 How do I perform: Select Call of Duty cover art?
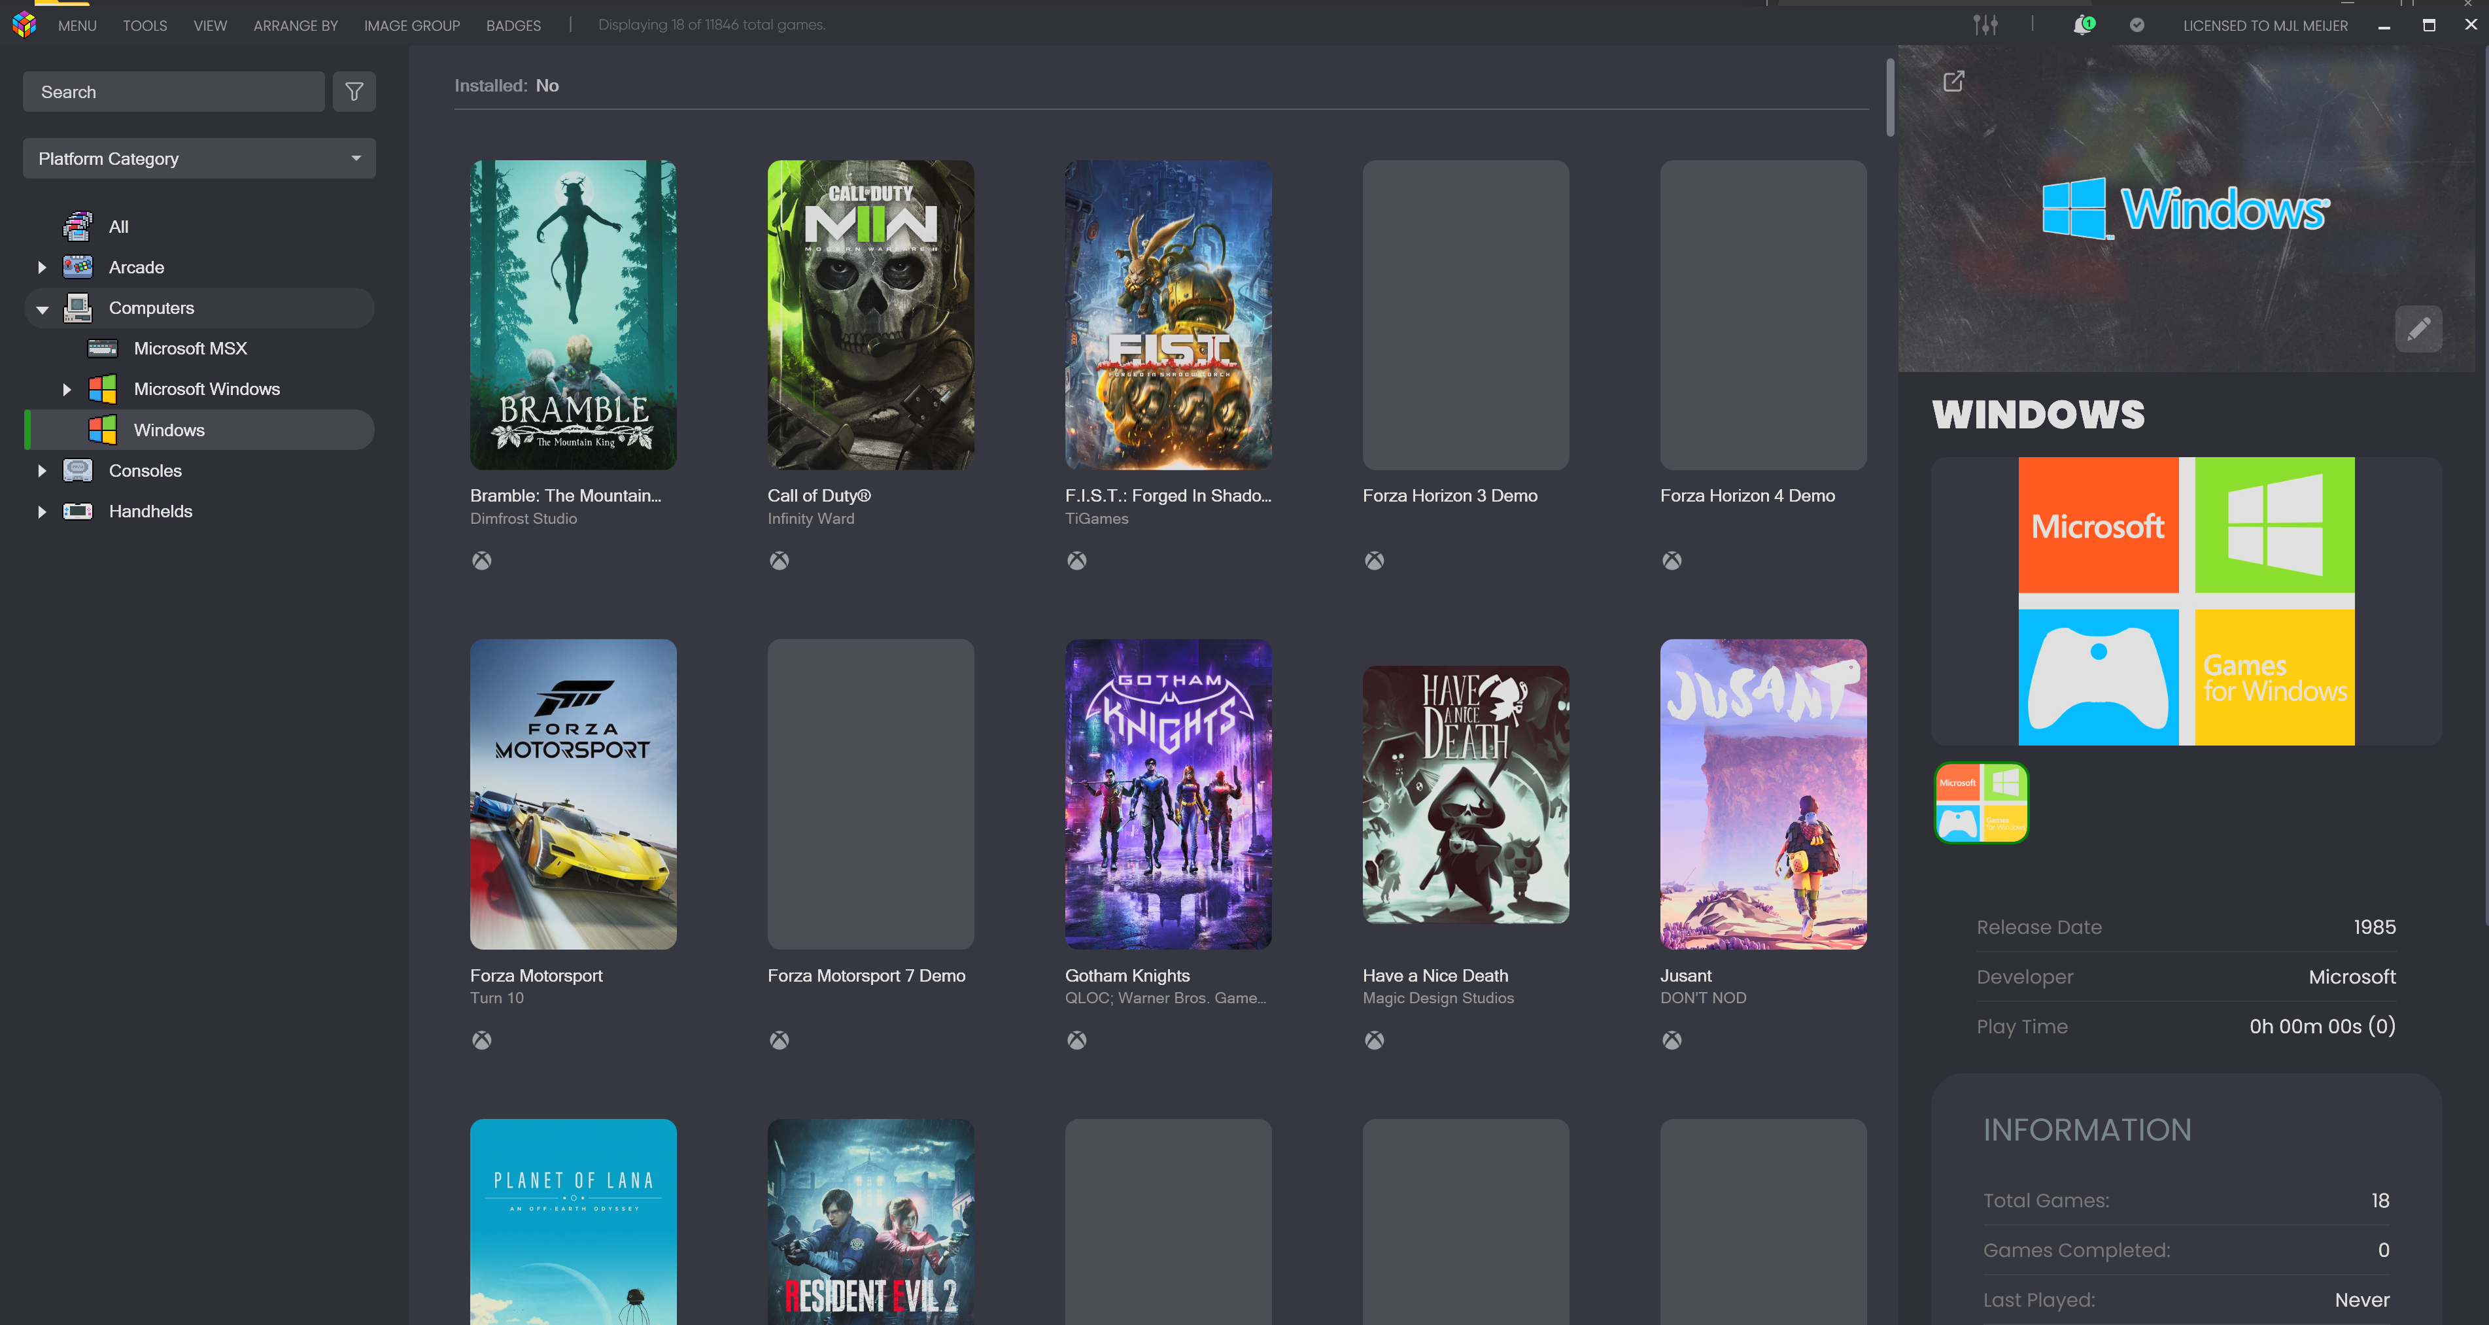(x=870, y=315)
